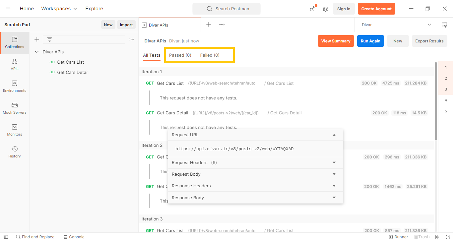453x241 pixels.
Task: Click the Run Again button
Action: tap(370, 41)
